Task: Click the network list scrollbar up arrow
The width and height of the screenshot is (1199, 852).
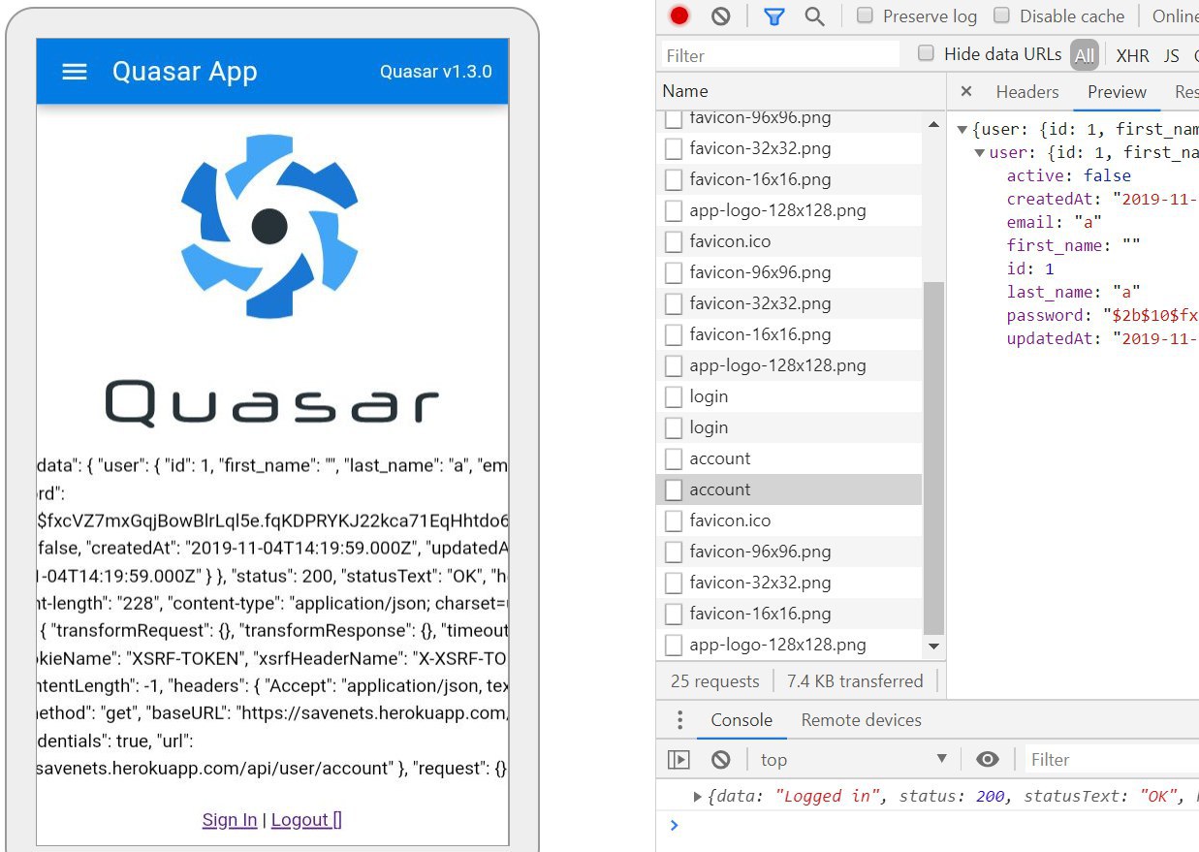Action: click(x=934, y=124)
